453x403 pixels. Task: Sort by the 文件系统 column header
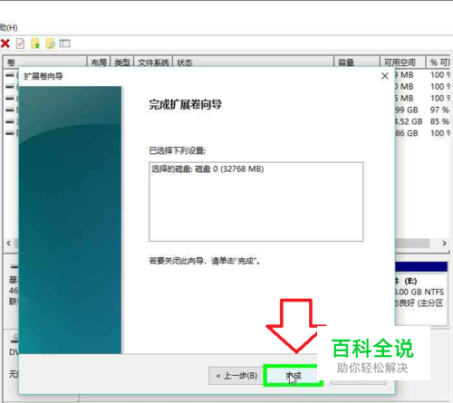coord(153,62)
